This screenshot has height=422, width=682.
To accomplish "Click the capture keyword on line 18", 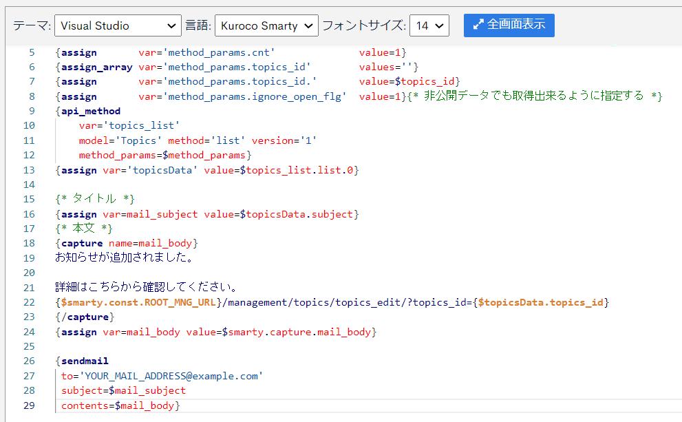I will tap(82, 243).
